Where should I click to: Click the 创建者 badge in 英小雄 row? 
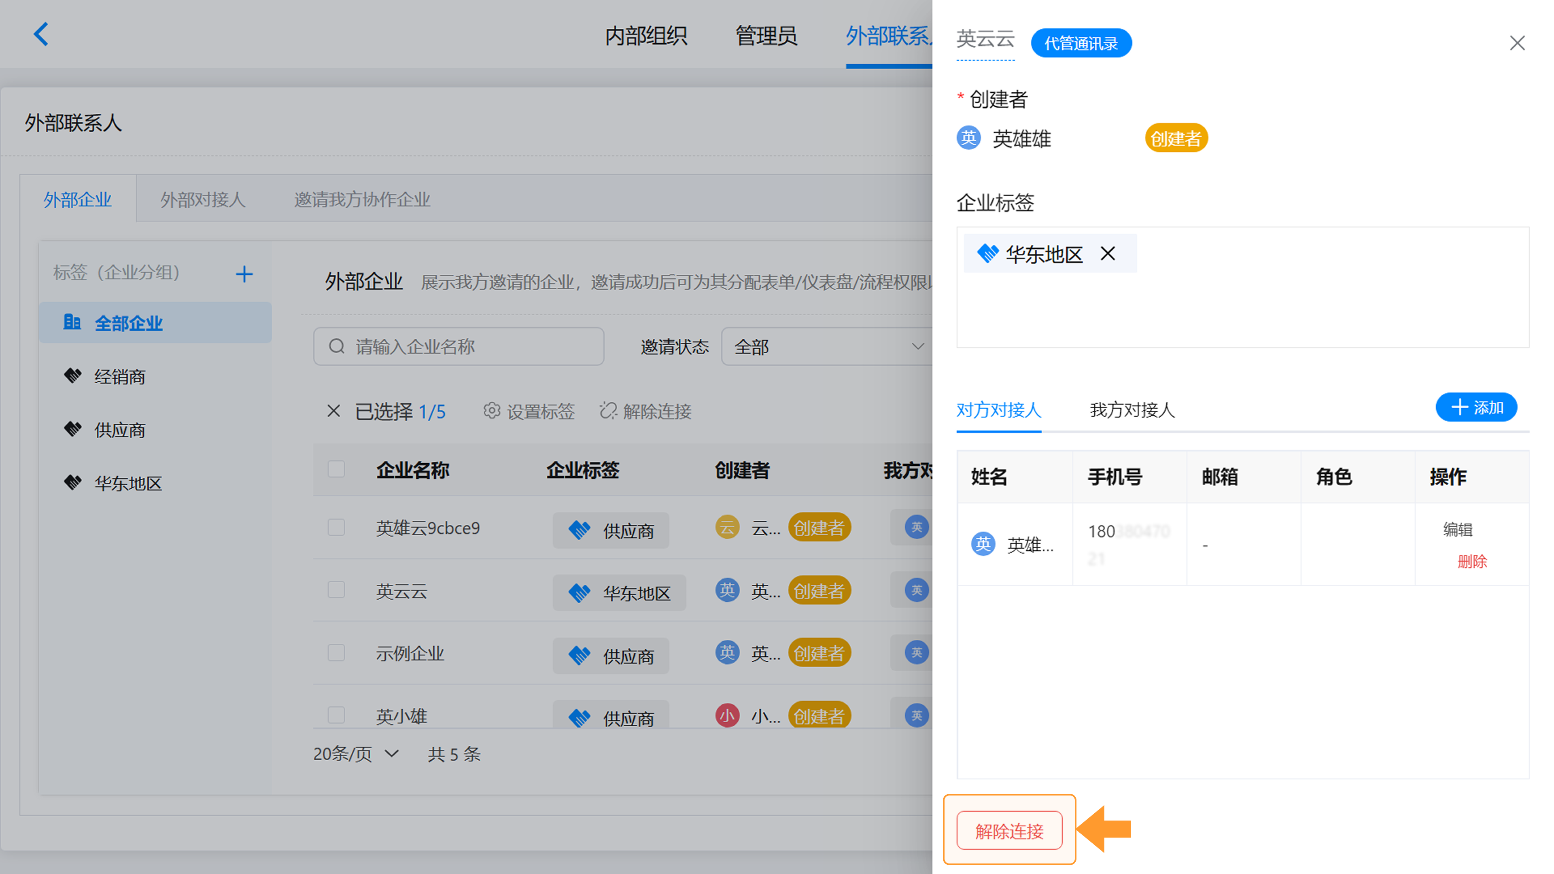click(819, 715)
